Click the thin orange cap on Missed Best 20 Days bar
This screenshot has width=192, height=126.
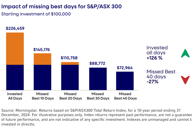pyautogui.click(x=70, y=63)
